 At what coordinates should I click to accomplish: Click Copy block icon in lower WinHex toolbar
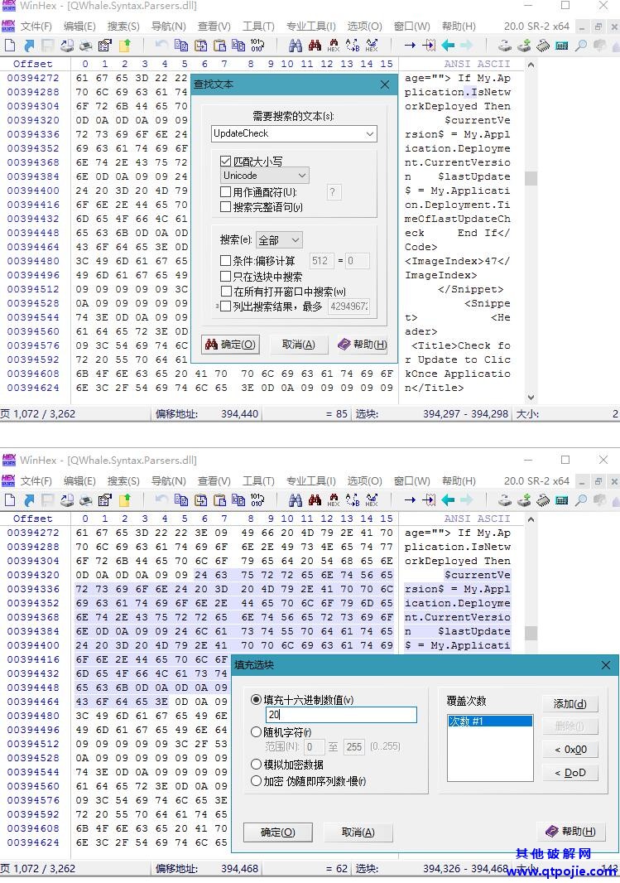(x=181, y=499)
